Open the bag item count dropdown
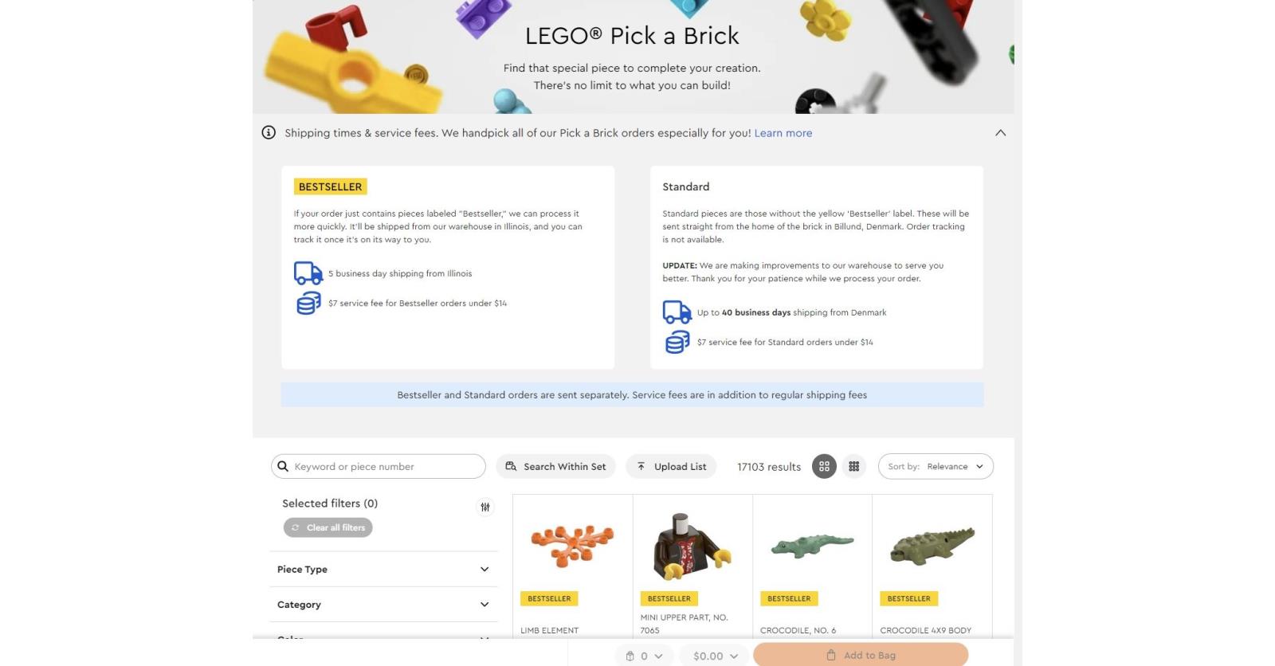 coord(644,656)
